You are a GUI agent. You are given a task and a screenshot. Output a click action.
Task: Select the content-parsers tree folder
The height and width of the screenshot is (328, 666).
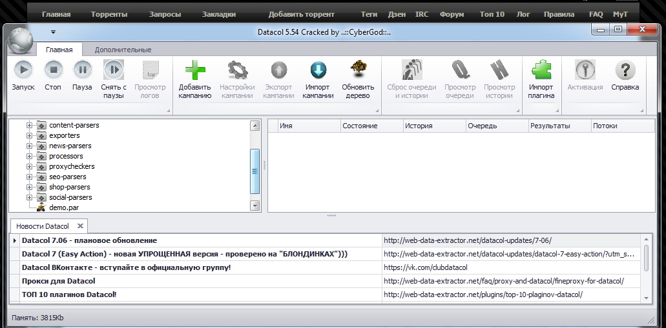click(x=74, y=125)
